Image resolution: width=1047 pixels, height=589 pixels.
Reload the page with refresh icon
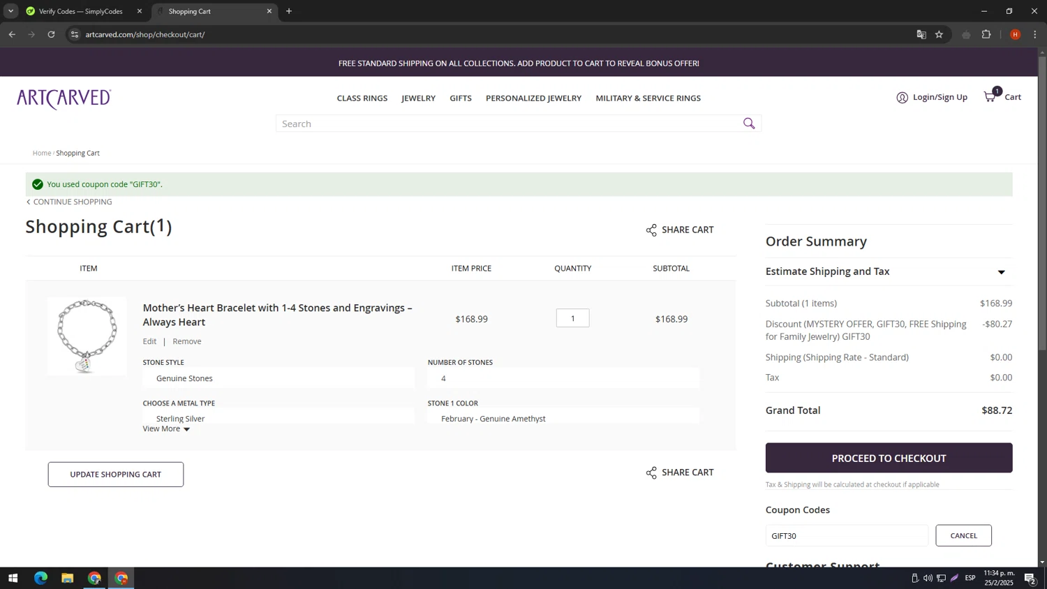[51, 34]
